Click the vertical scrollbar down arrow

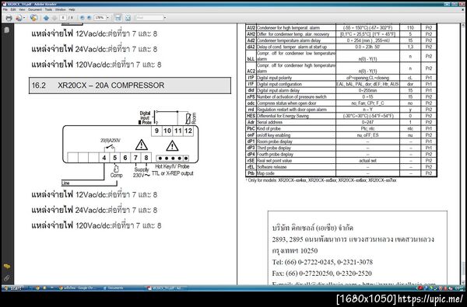(x=463, y=282)
